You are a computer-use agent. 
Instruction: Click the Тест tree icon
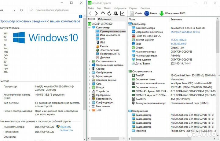[94, 110]
